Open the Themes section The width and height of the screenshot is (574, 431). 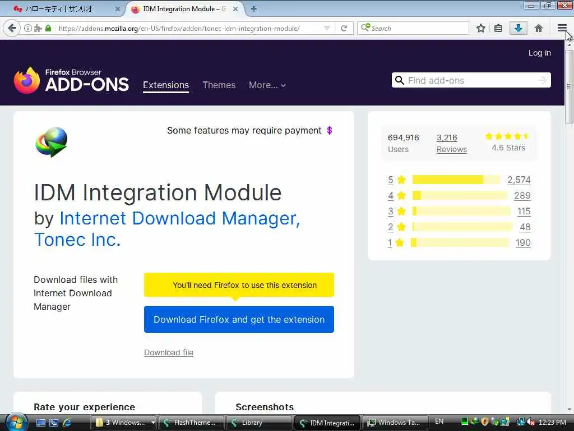[x=219, y=85]
